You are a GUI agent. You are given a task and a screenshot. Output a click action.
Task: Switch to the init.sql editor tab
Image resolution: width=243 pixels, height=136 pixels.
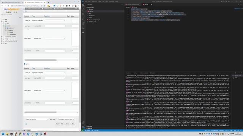[146, 5]
